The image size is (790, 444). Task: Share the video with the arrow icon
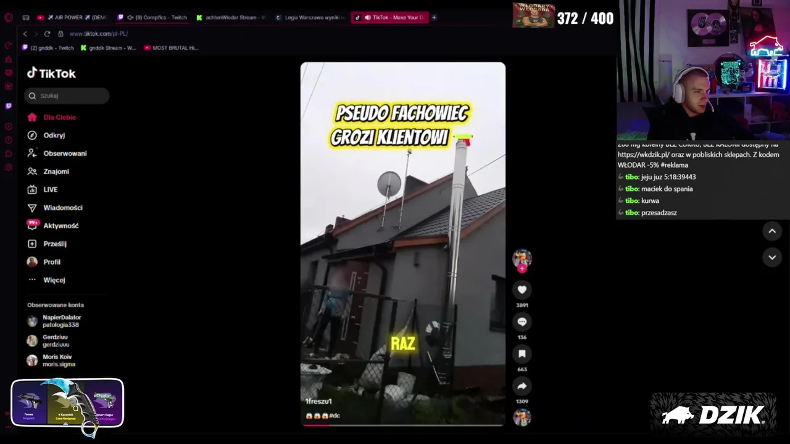(522, 386)
